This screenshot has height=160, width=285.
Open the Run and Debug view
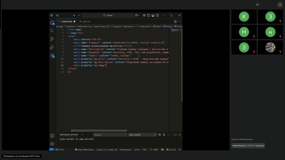coord(52,47)
